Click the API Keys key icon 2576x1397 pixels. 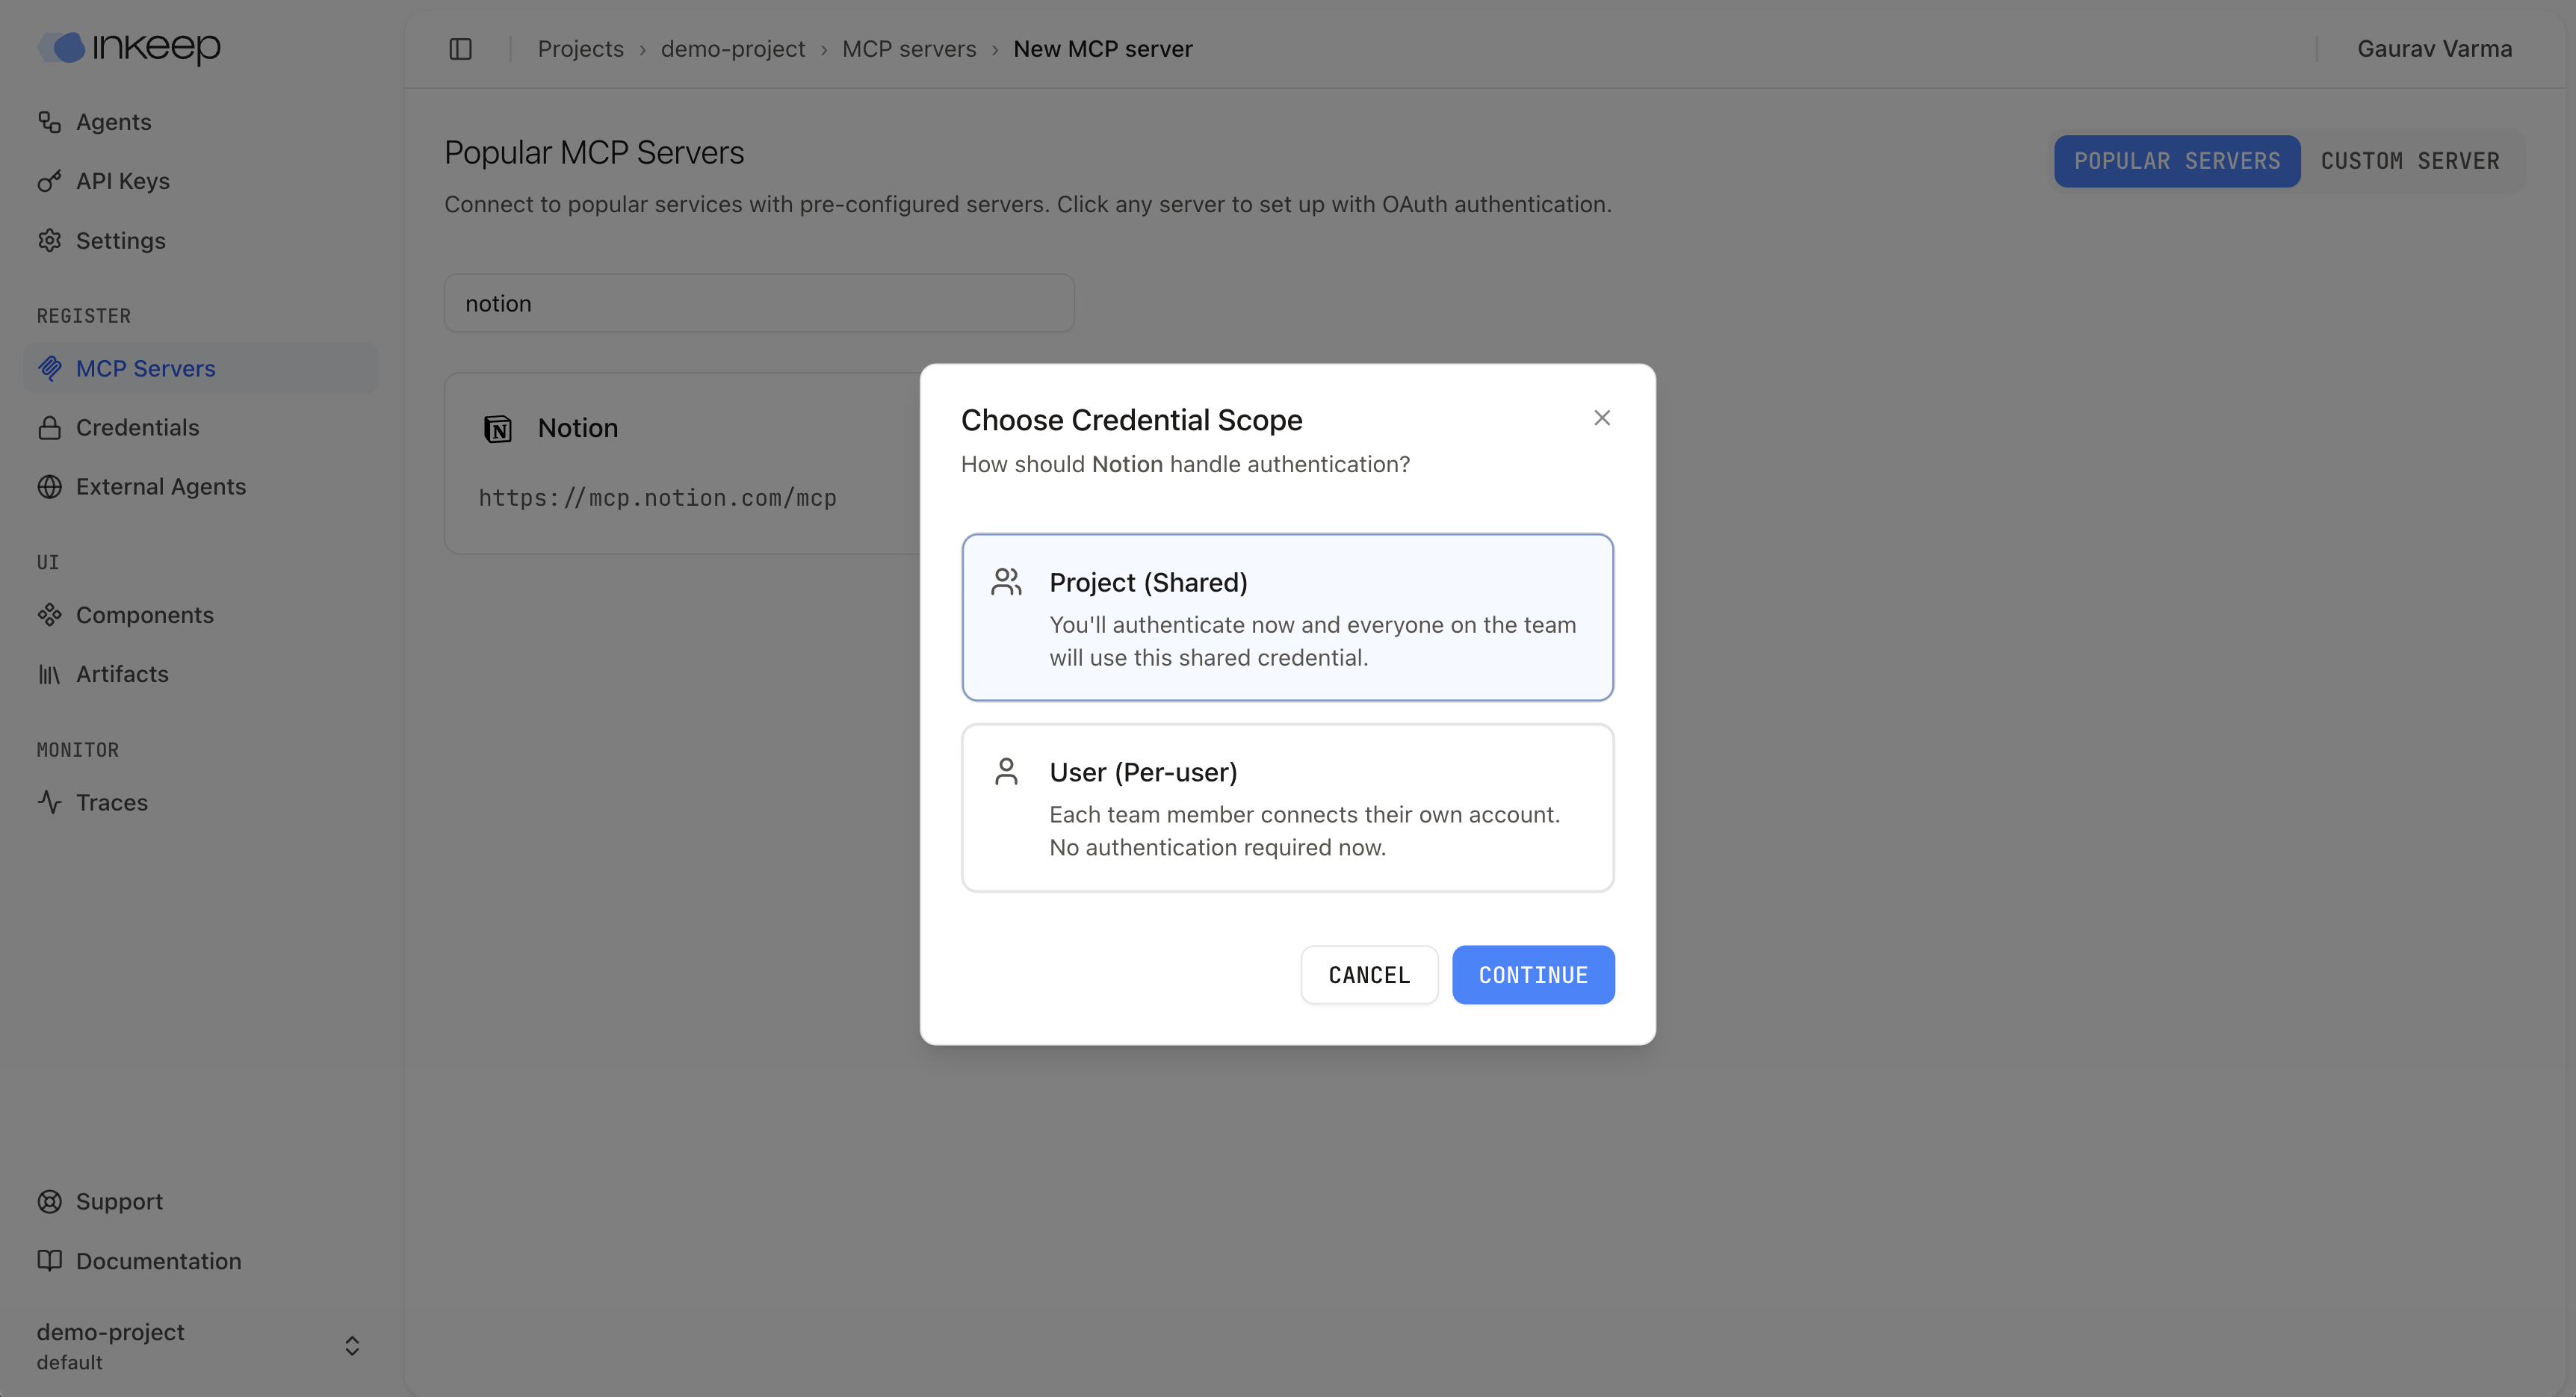pos(49,181)
